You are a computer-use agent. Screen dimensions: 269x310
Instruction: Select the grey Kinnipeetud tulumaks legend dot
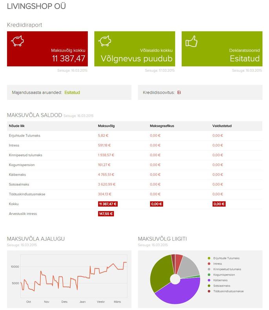(209, 269)
